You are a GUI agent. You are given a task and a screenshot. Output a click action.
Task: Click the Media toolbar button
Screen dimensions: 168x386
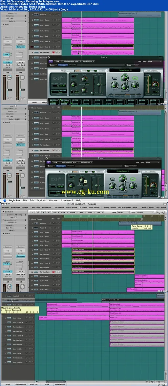[x=163, y=207]
